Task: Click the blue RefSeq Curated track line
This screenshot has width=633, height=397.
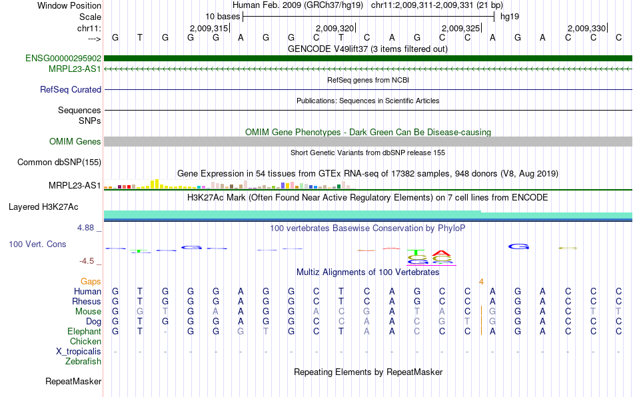Action: [368, 89]
